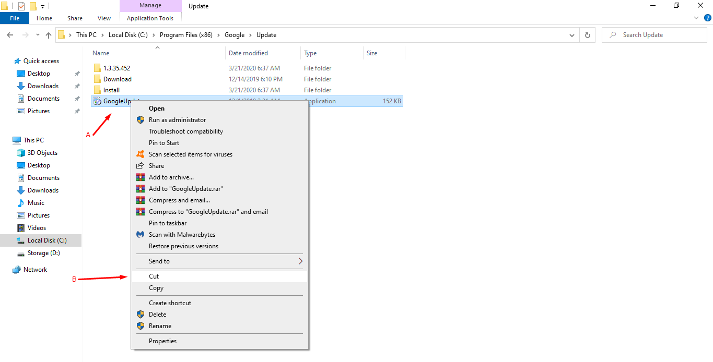Choose Share from context menu
The height and width of the screenshot is (362, 713).
pos(219,166)
